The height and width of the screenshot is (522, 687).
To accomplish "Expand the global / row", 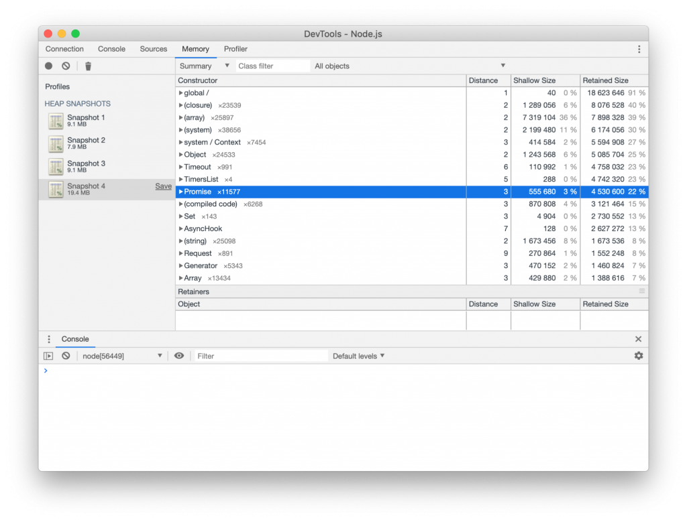I will coord(180,92).
